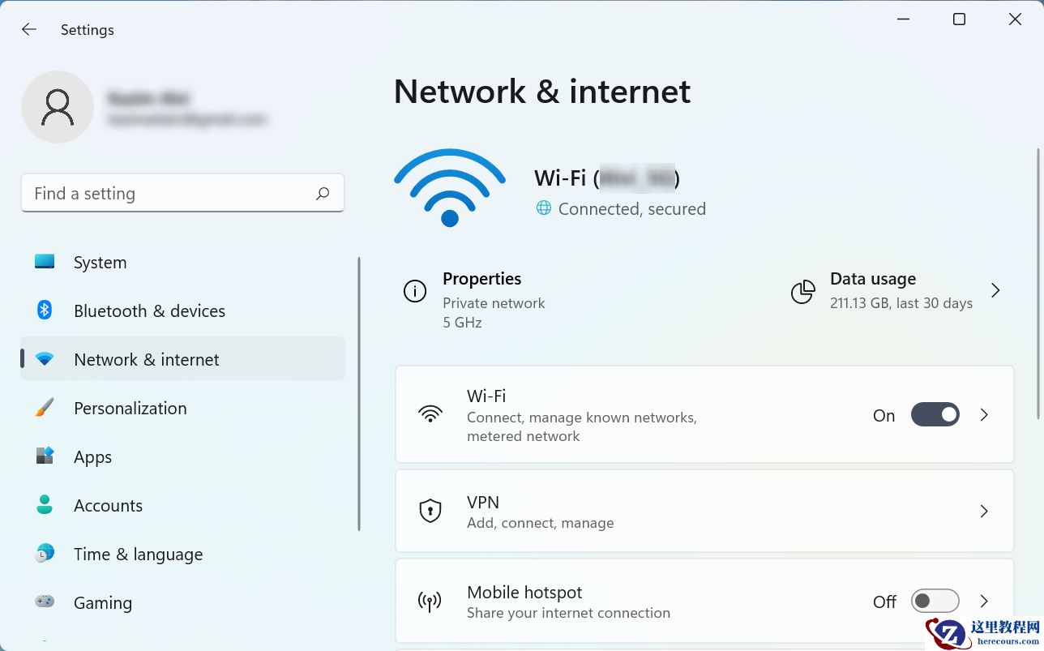Expand the Data usage section chevron
Screen dimensions: 1044x651
(x=995, y=290)
